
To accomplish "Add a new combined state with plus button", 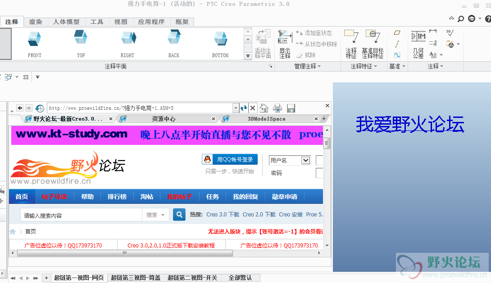I will tap(46, 278).
